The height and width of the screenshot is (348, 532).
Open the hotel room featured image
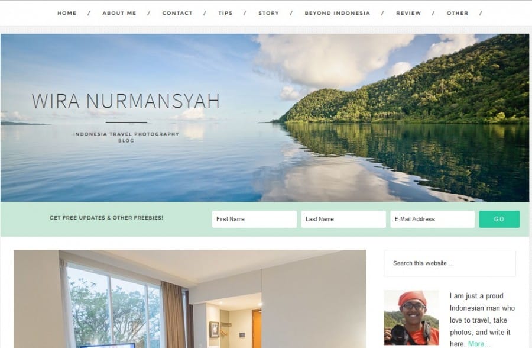[190, 299]
